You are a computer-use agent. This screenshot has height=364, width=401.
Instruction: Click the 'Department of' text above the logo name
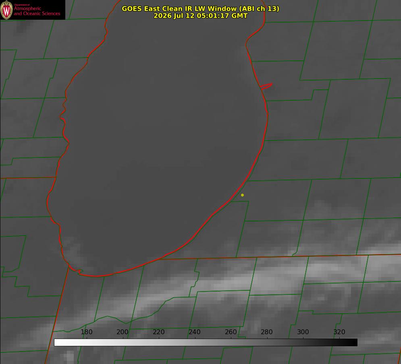click(22, 4)
